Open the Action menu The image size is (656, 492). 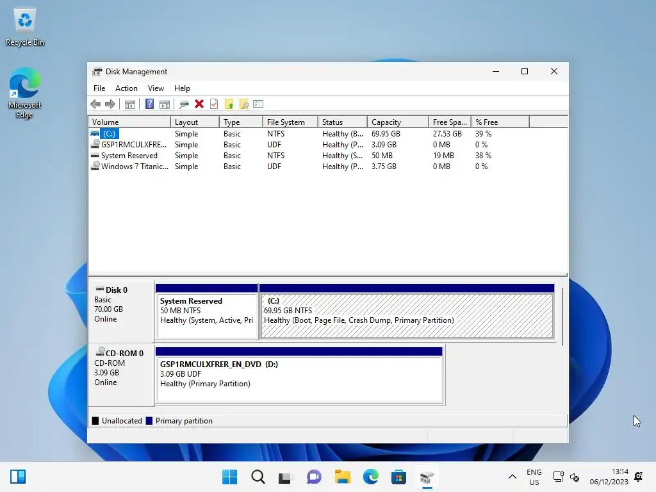click(x=126, y=88)
